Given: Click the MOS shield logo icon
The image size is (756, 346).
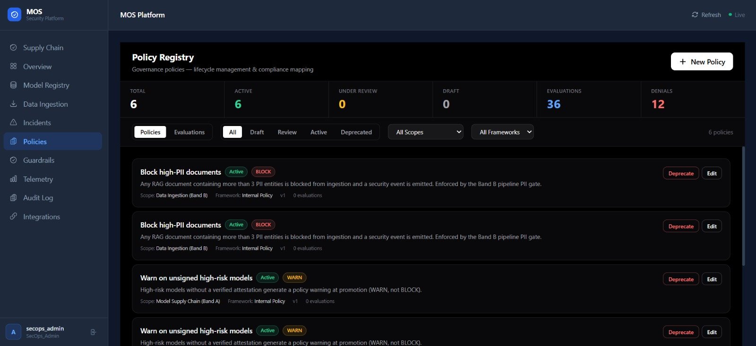Looking at the screenshot, I should (15, 15).
